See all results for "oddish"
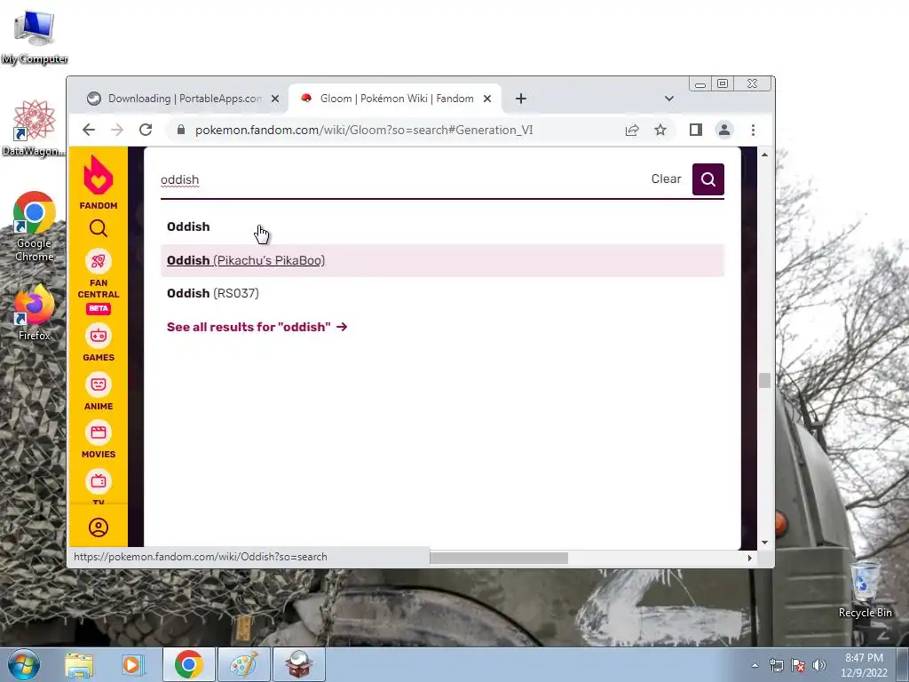909x682 pixels. point(257,327)
